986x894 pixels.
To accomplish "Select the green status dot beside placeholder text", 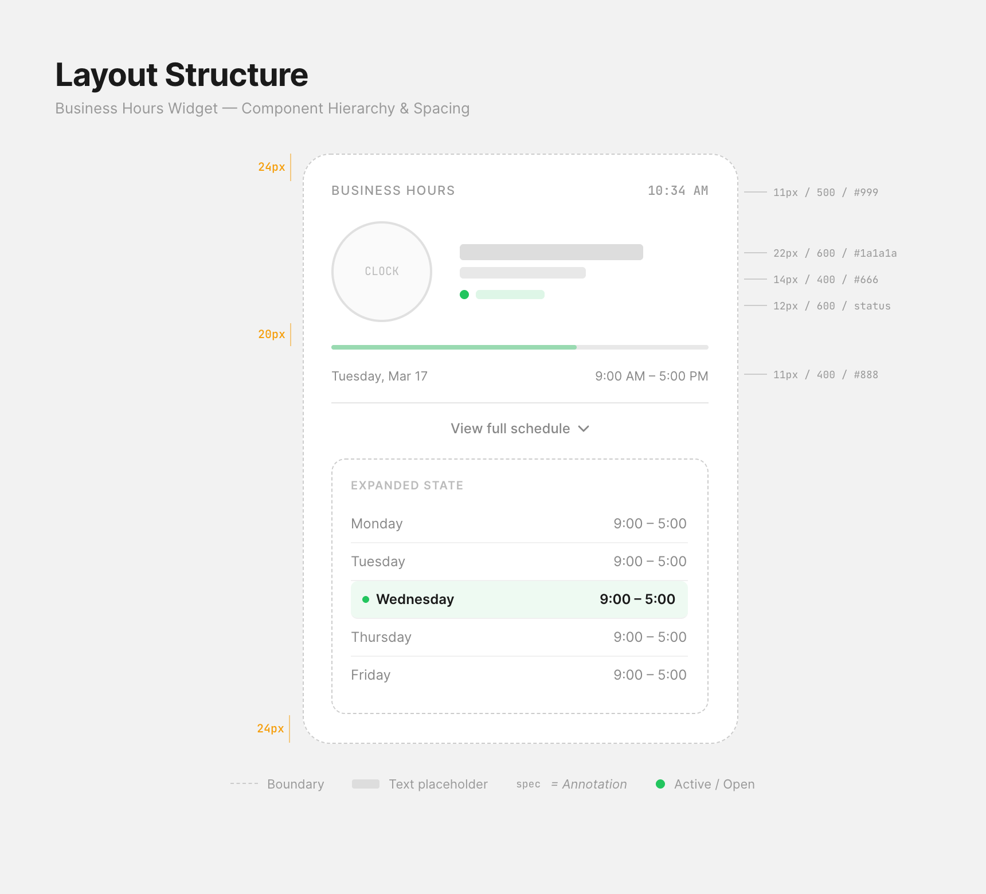I will [x=464, y=294].
